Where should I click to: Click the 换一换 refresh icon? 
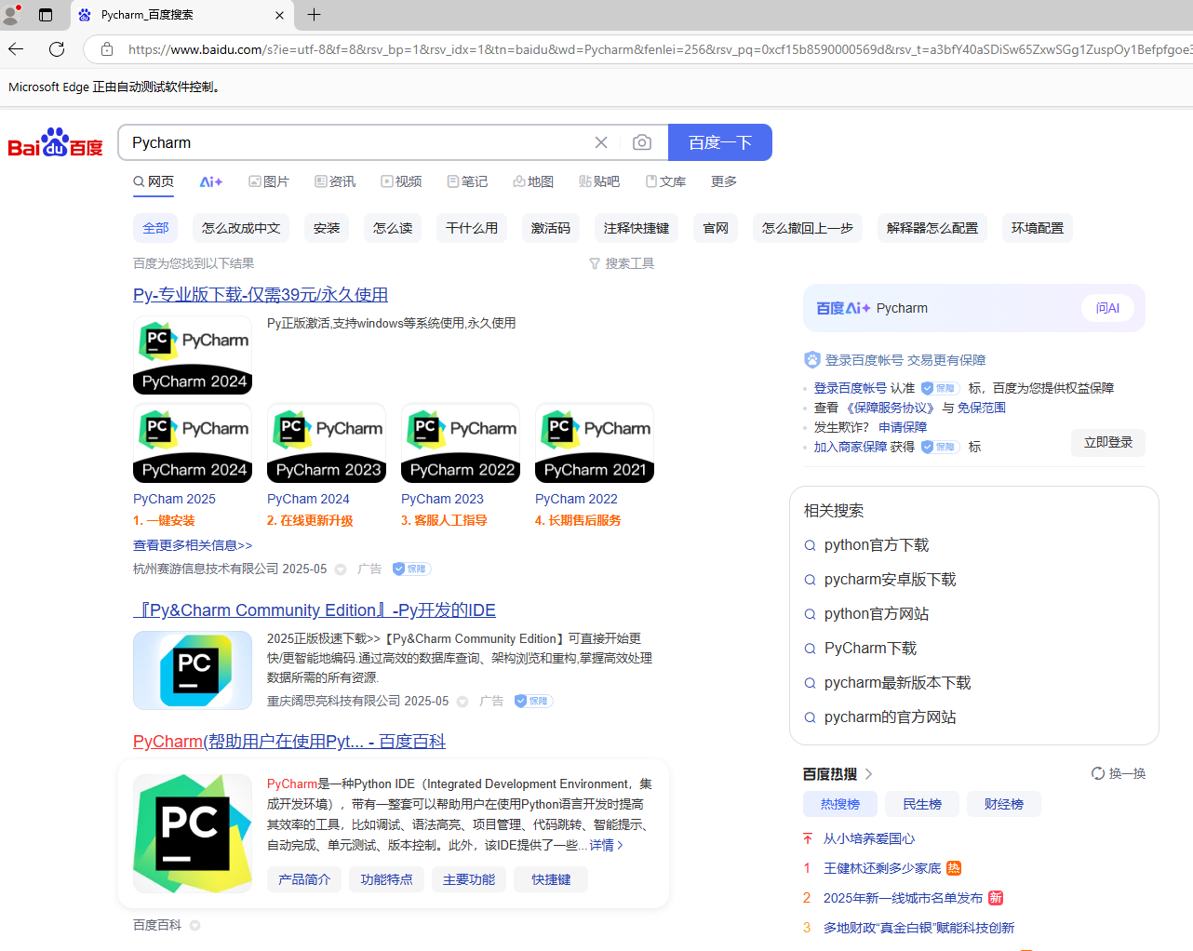coord(1098,773)
